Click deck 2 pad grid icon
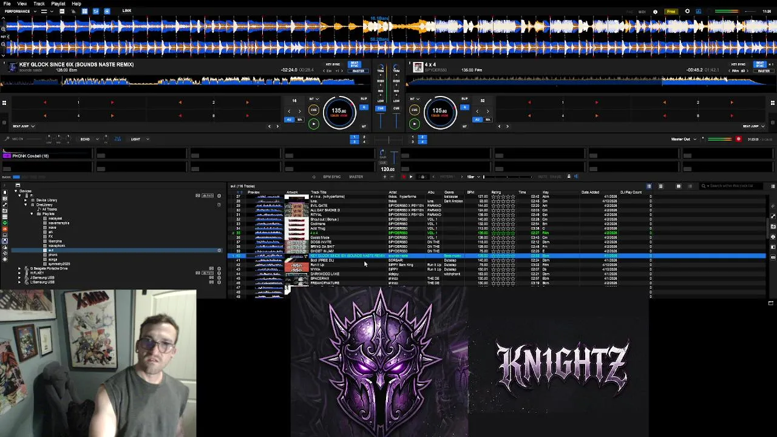The width and height of the screenshot is (777, 437). pyautogui.click(x=773, y=103)
